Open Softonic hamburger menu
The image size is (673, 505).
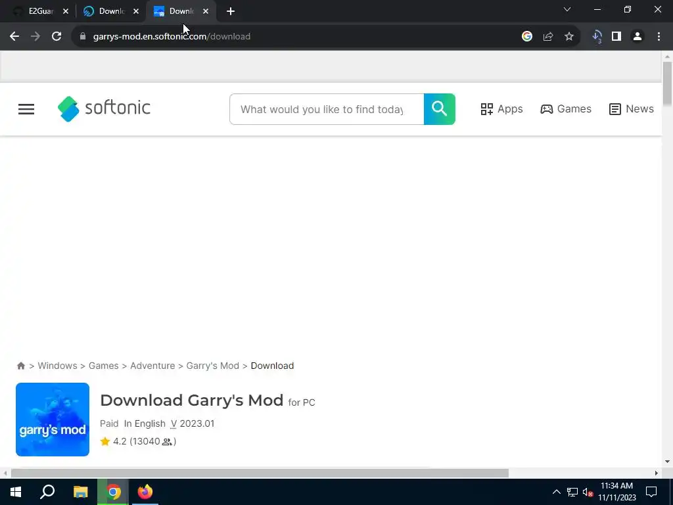point(26,109)
